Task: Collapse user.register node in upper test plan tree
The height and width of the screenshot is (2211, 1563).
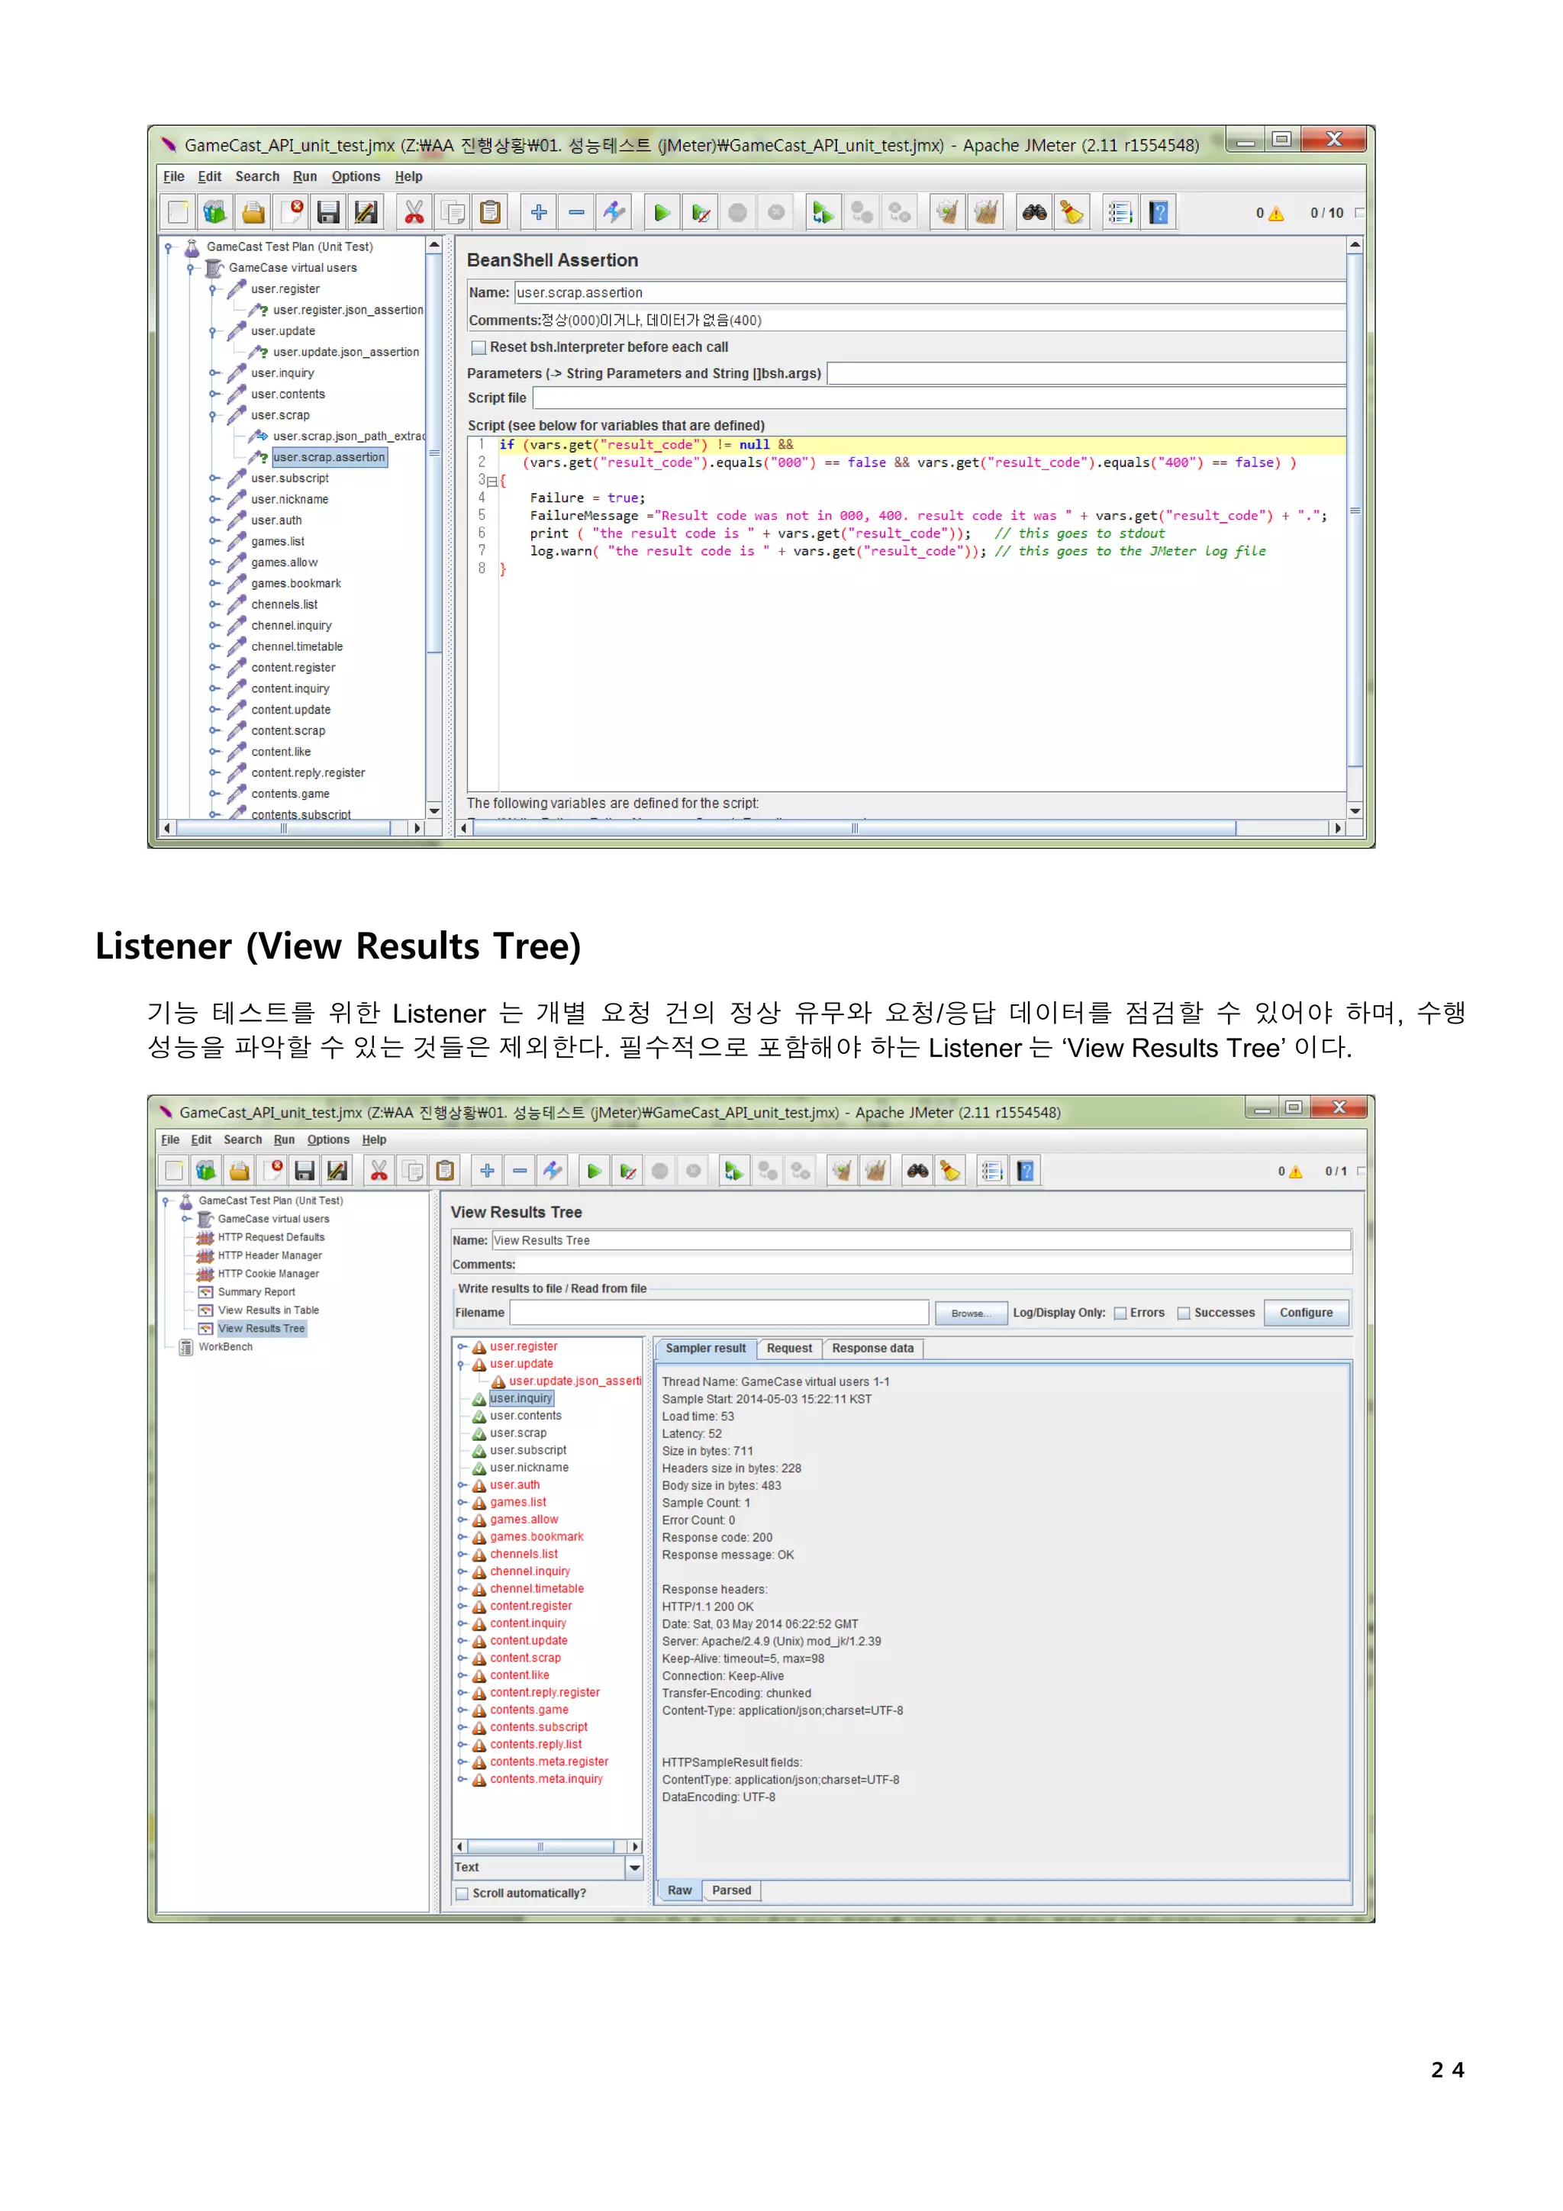Action: click(x=213, y=289)
